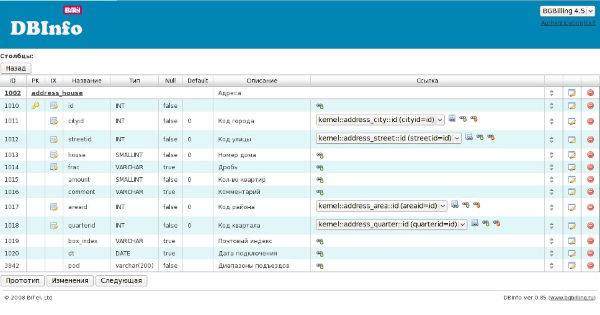The image size is (600, 315).
Task: Edit the cityid row 1011
Action: (x=572, y=121)
